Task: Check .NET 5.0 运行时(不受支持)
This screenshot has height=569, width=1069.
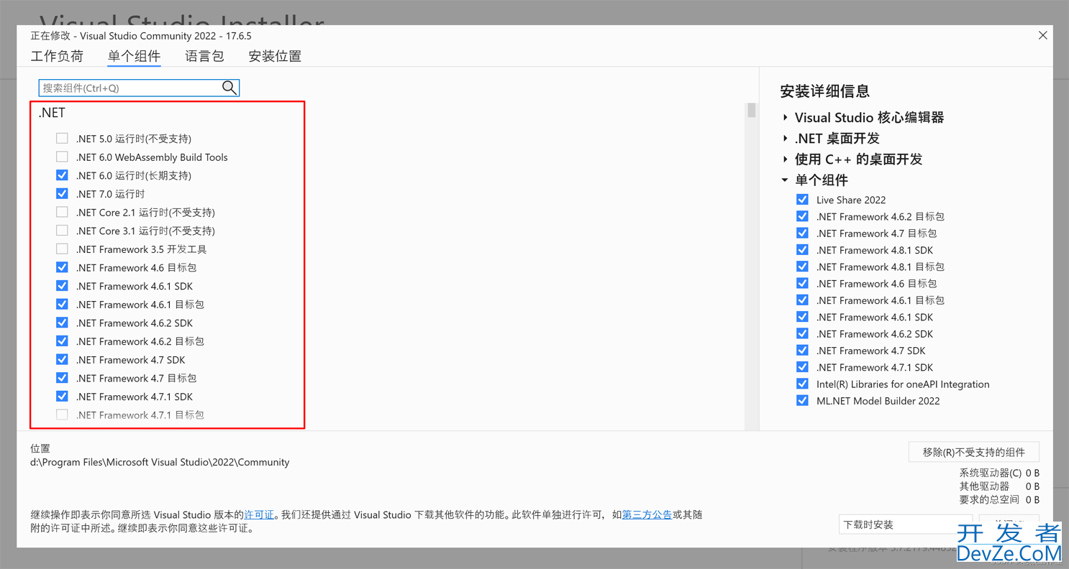Action: pos(63,139)
